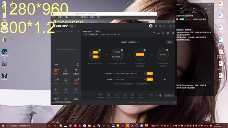228x128 pixels.
Task: Click the message icon beside the avatar
Action: coord(156,26)
